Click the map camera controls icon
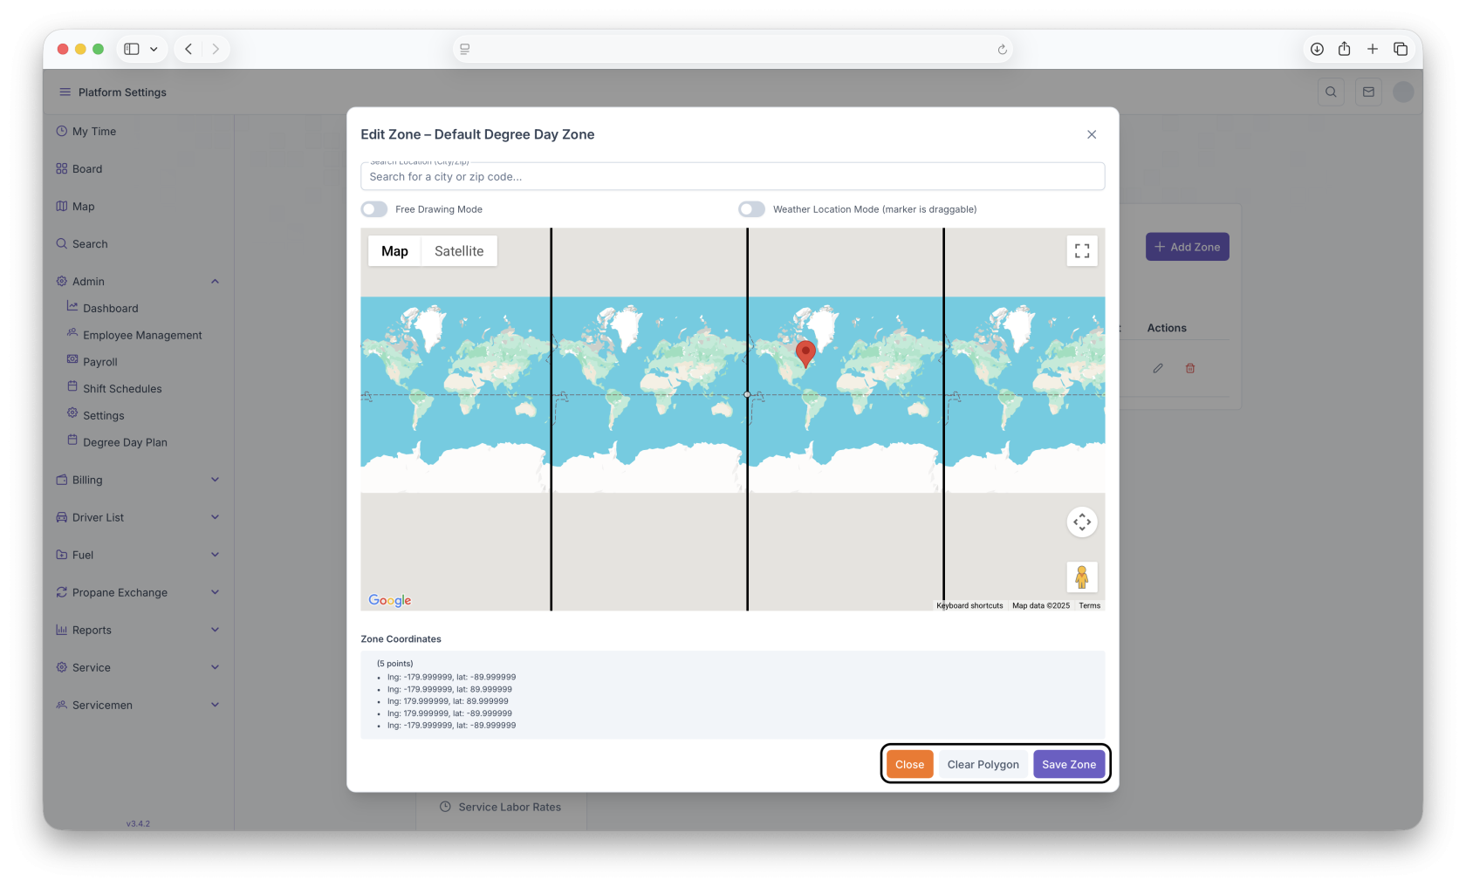1466x887 pixels. (x=1081, y=522)
